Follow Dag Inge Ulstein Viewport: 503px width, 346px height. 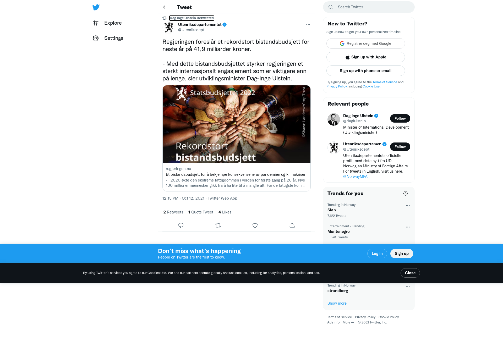click(x=400, y=118)
